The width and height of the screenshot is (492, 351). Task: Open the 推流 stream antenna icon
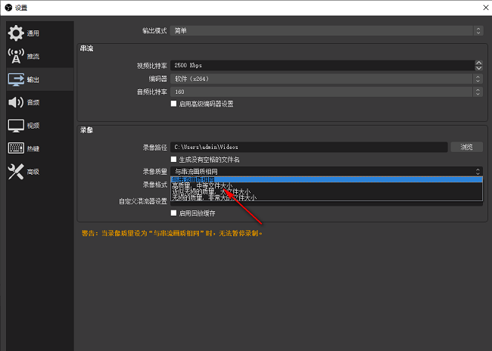click(x=16, y=56)
